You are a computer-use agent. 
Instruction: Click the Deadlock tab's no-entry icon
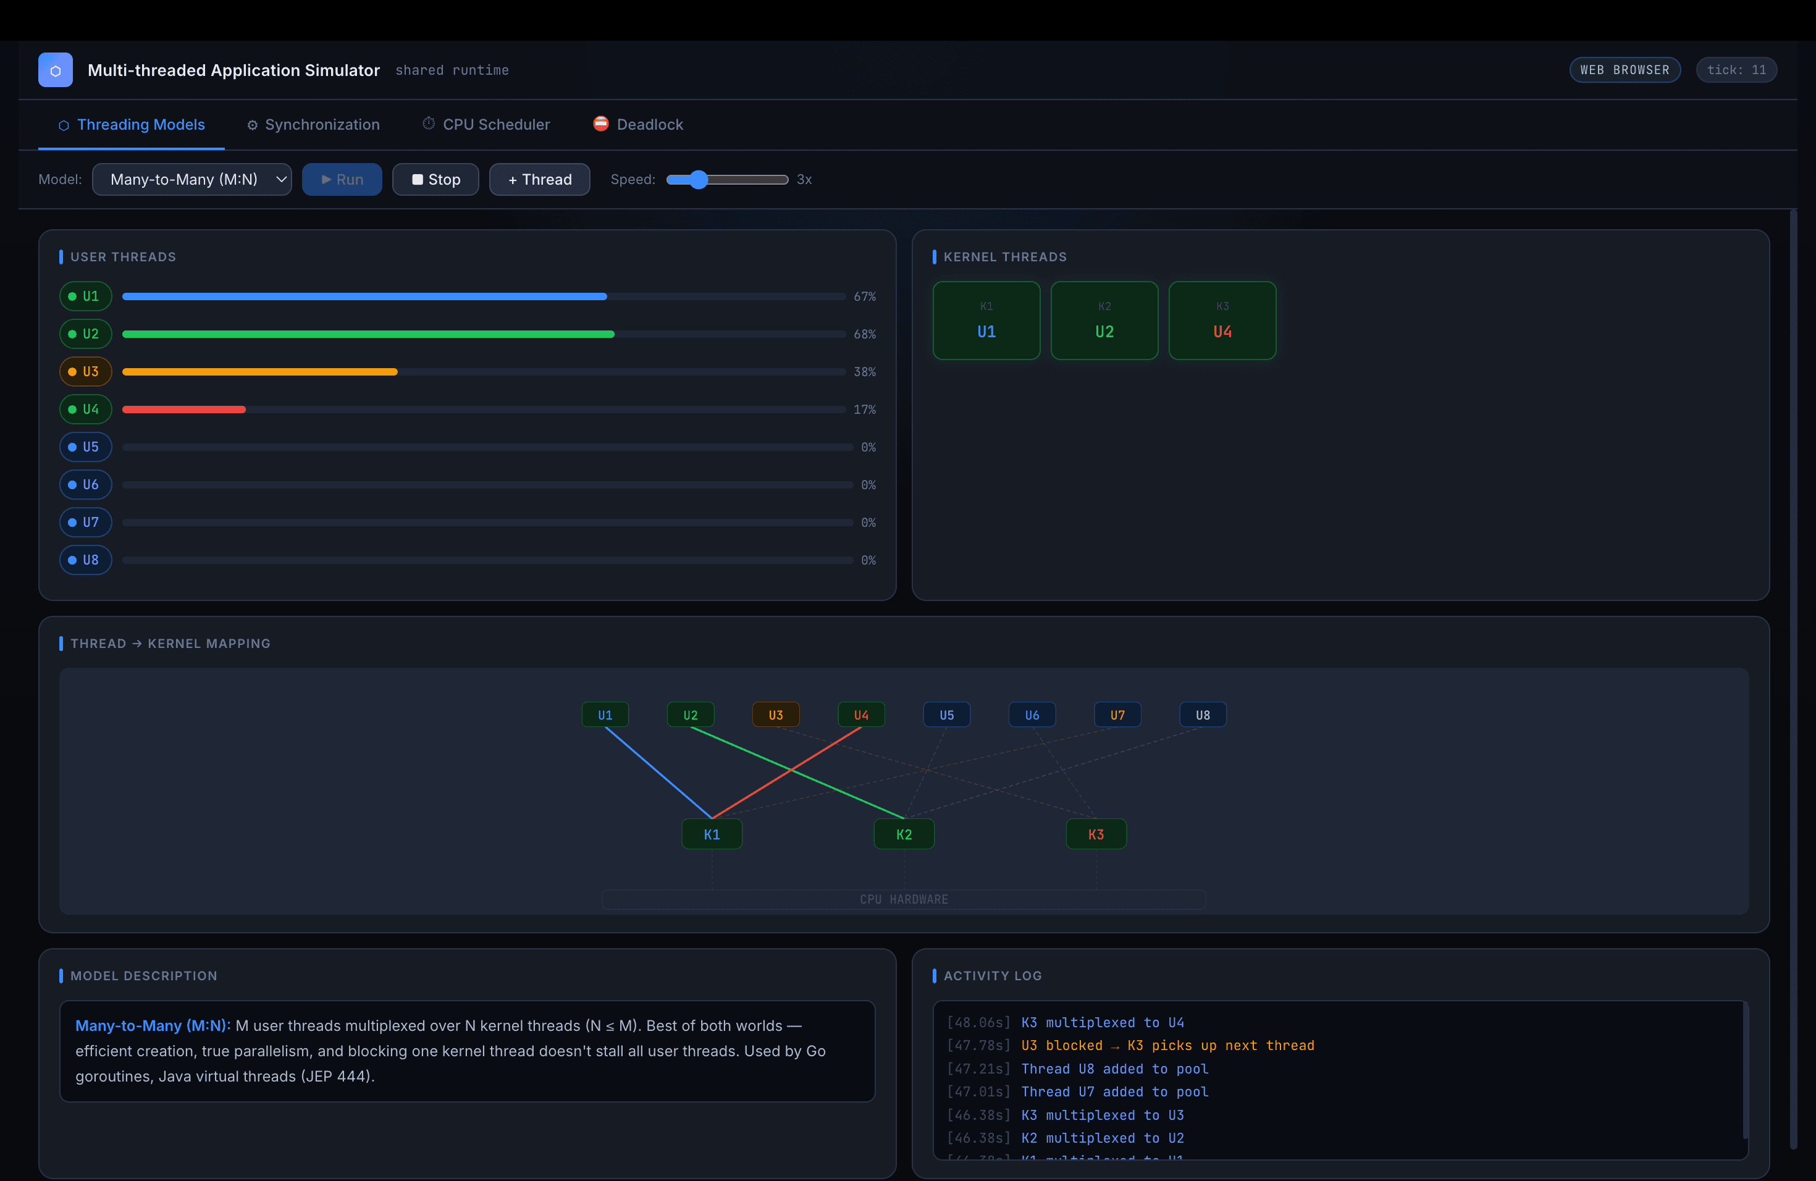(x=601, y=124)
